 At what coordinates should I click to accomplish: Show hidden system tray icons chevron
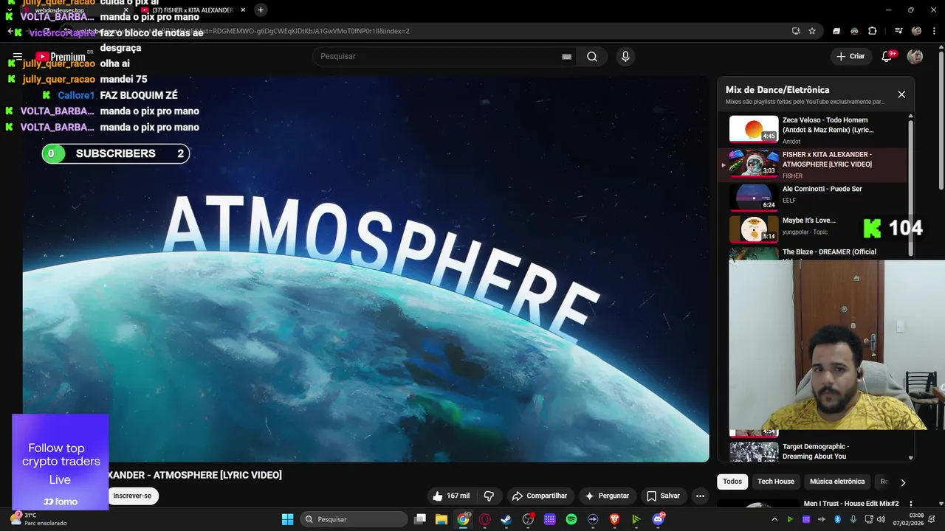pyautogui.click(x=774, y=519)
